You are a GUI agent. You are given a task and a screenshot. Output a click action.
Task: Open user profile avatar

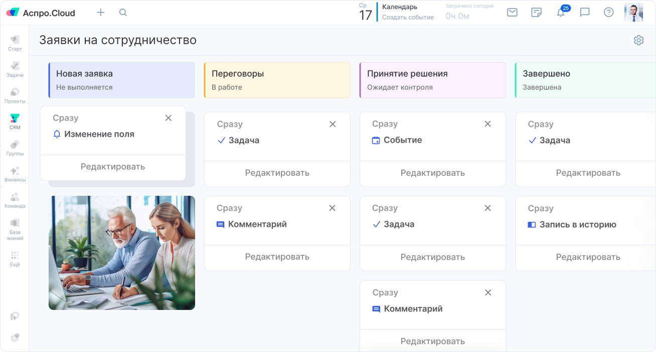[x=633, y=13]
